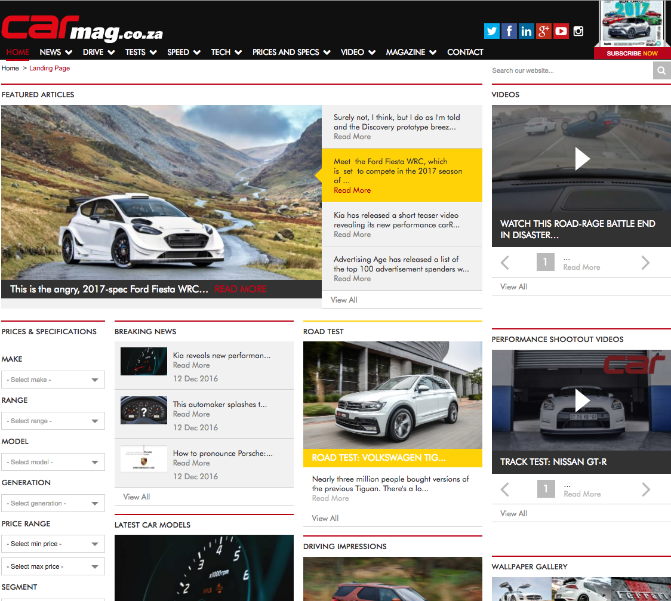
Task: Open the YouTube social icon
Action: (x=561, y=31)
